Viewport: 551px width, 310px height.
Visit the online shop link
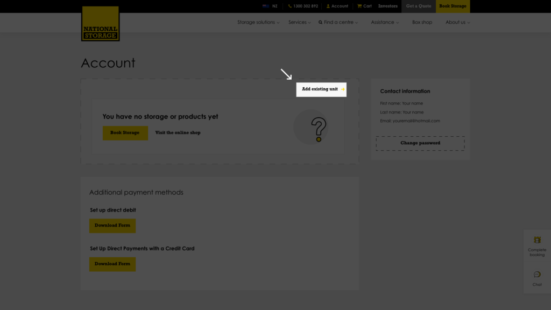click(x=178, y=133)
